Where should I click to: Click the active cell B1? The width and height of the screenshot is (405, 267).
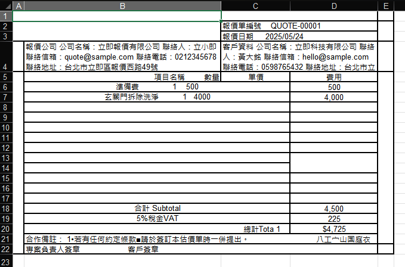tap(117, 16)
